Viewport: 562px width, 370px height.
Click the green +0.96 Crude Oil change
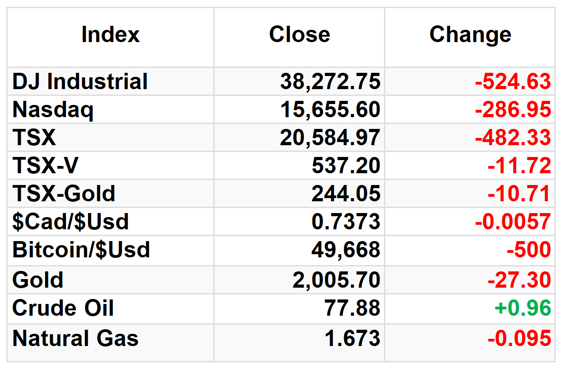coord(523,308)
